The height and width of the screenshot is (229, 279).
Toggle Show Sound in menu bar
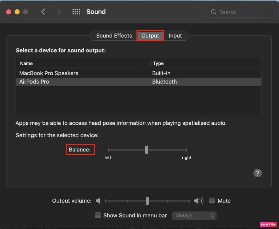[x=98, y=215]
